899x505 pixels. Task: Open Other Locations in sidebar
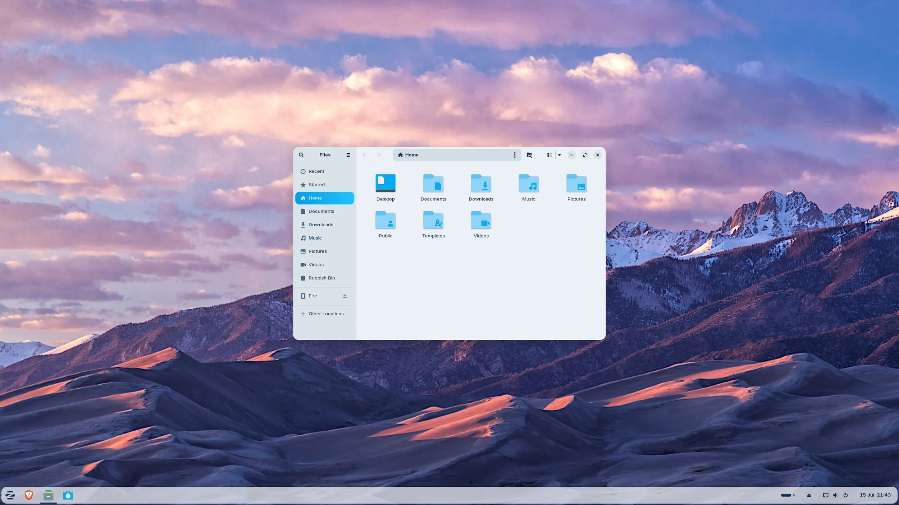point(324,314)
